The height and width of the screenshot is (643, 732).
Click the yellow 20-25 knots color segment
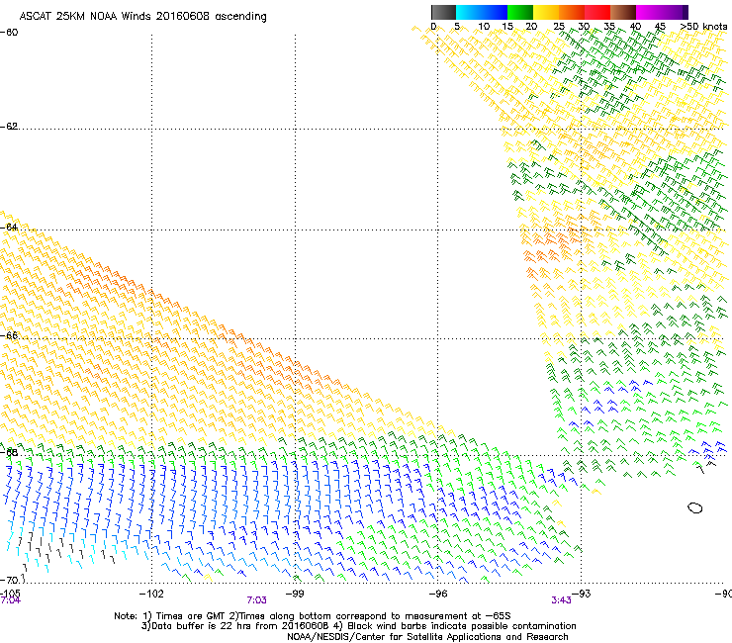click(x=546, y=12)
